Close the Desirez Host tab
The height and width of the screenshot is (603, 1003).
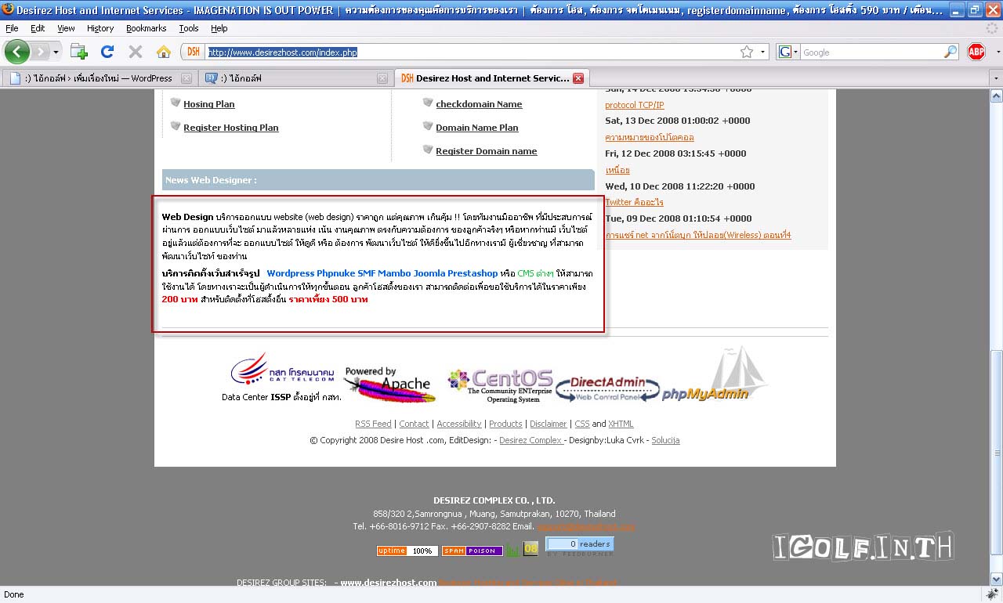click(x=578, y=78)
